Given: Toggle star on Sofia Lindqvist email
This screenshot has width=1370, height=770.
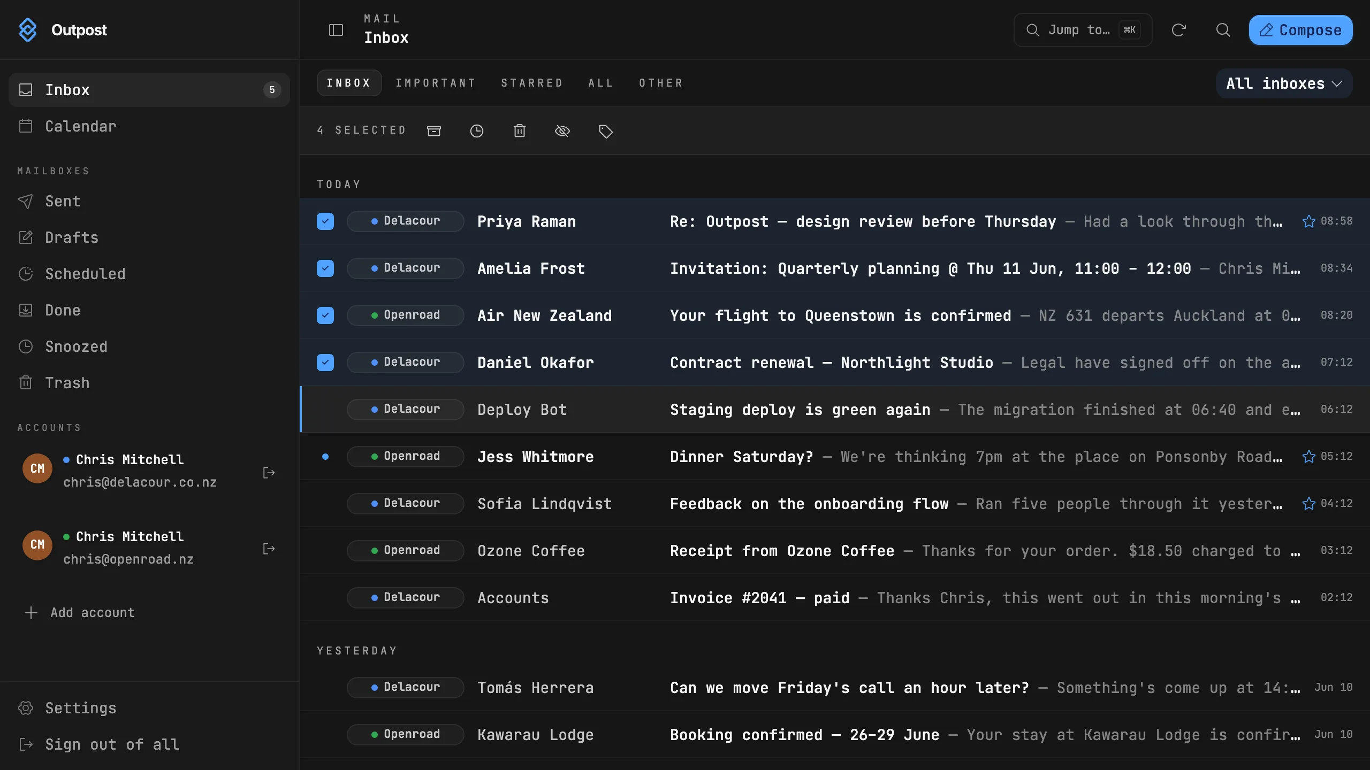Looking at the screenshot, I should coord(1308,504).
